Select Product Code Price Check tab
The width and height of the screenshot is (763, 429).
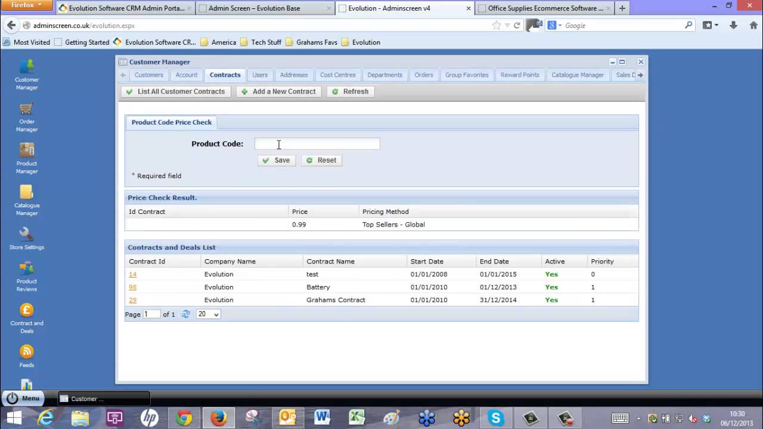172,122
